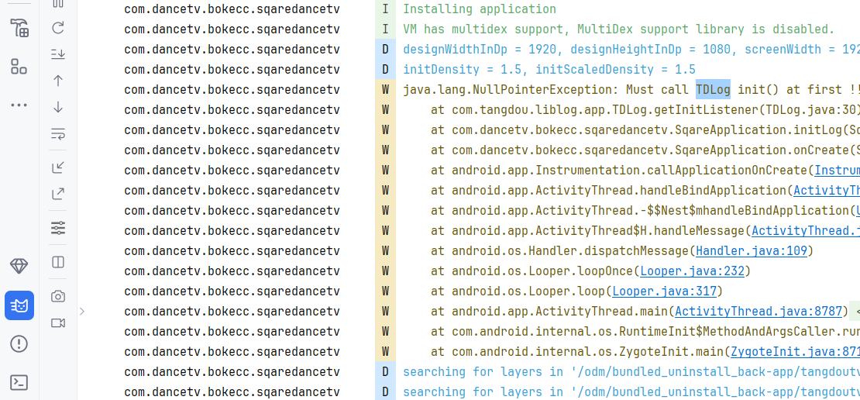The width and height of the screenshot is (860, 400).
Task: Split Logcat panels
Action: (x=58, y=262)
